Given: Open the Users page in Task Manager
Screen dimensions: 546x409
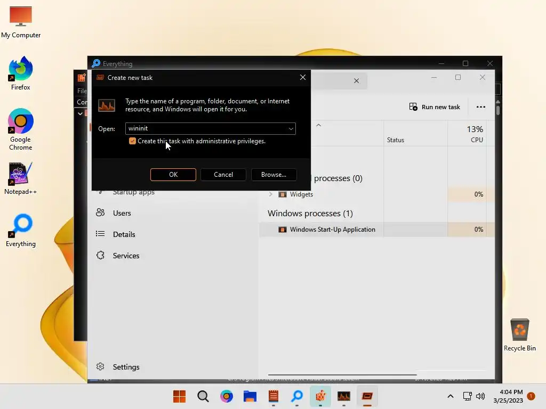Looking at the screenshot, I should (122, 213).
